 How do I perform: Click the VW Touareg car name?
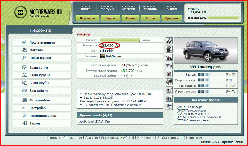201,67
